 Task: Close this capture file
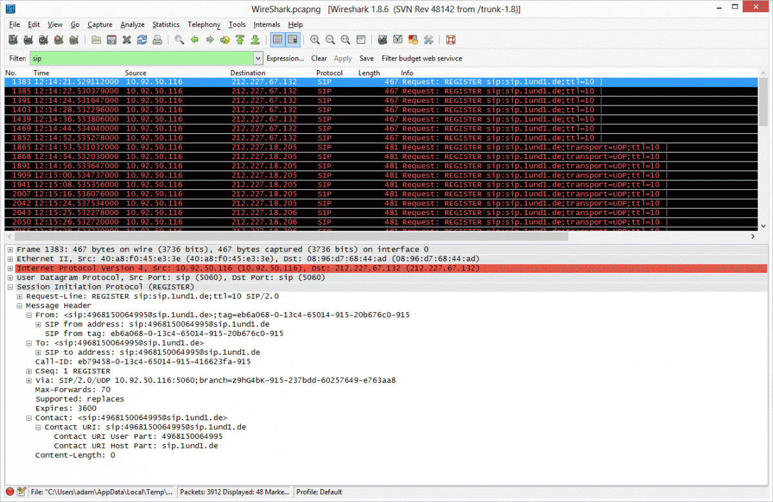127,40
